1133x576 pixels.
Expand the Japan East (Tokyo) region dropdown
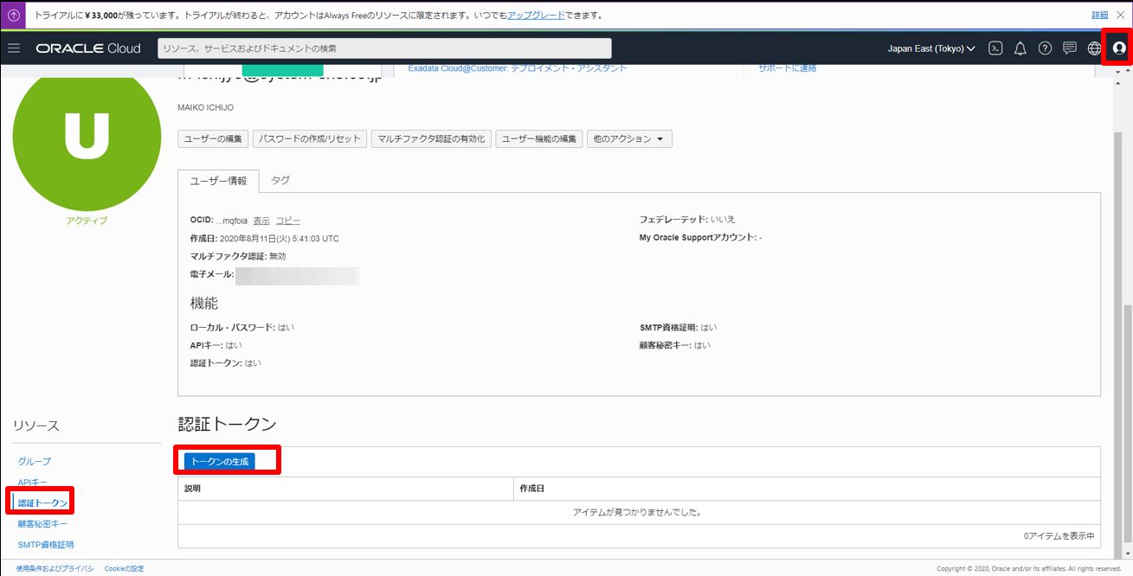click(931, 48)
